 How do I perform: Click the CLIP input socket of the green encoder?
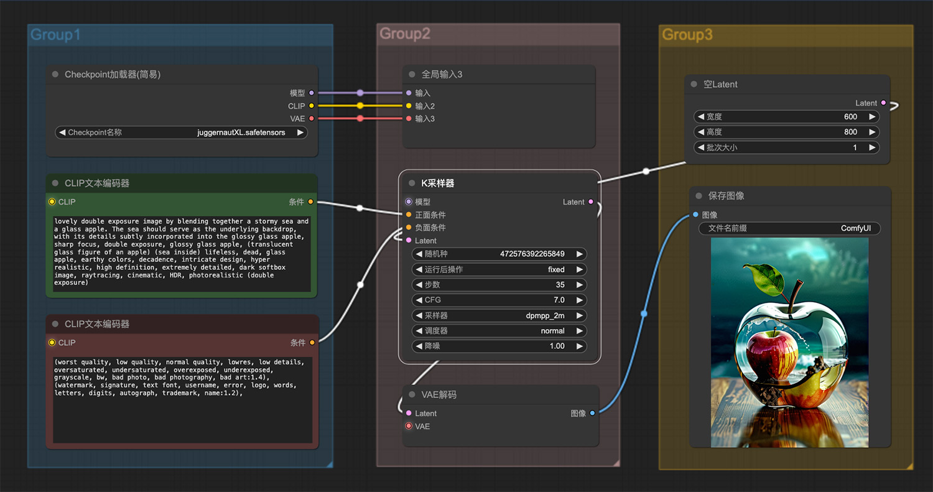click(52, 202)
